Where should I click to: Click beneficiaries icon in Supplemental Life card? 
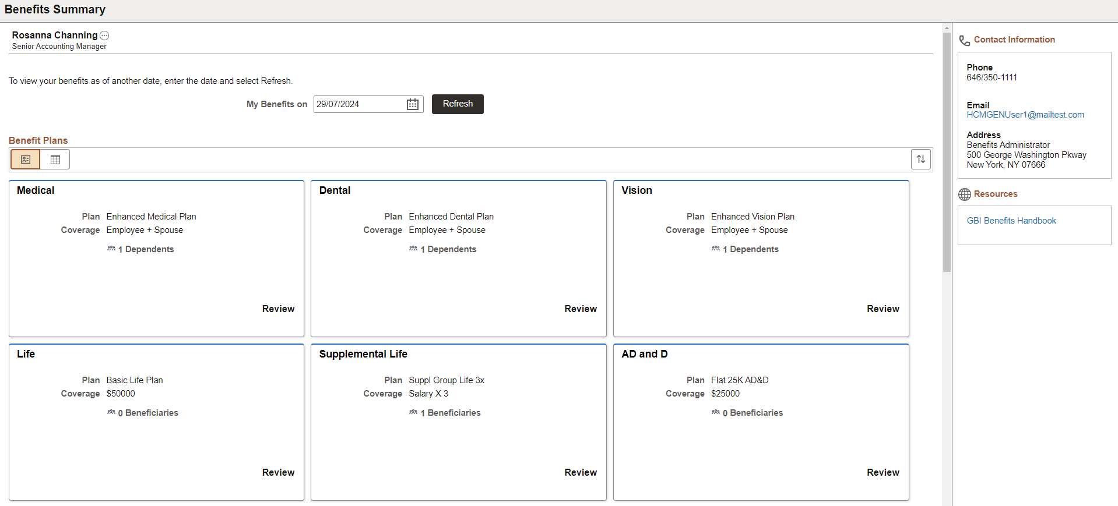point(413,412)
